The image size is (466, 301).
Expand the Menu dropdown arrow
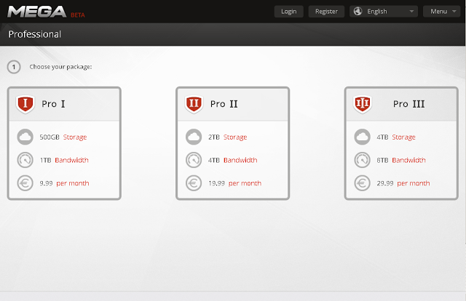tap(454, 12)
